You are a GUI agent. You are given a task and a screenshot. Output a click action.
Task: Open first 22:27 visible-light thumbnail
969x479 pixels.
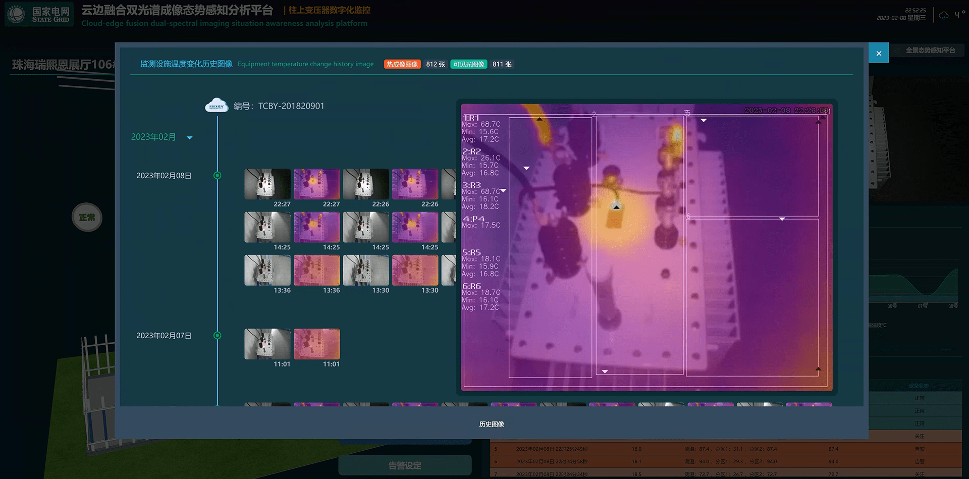point(267,184)
